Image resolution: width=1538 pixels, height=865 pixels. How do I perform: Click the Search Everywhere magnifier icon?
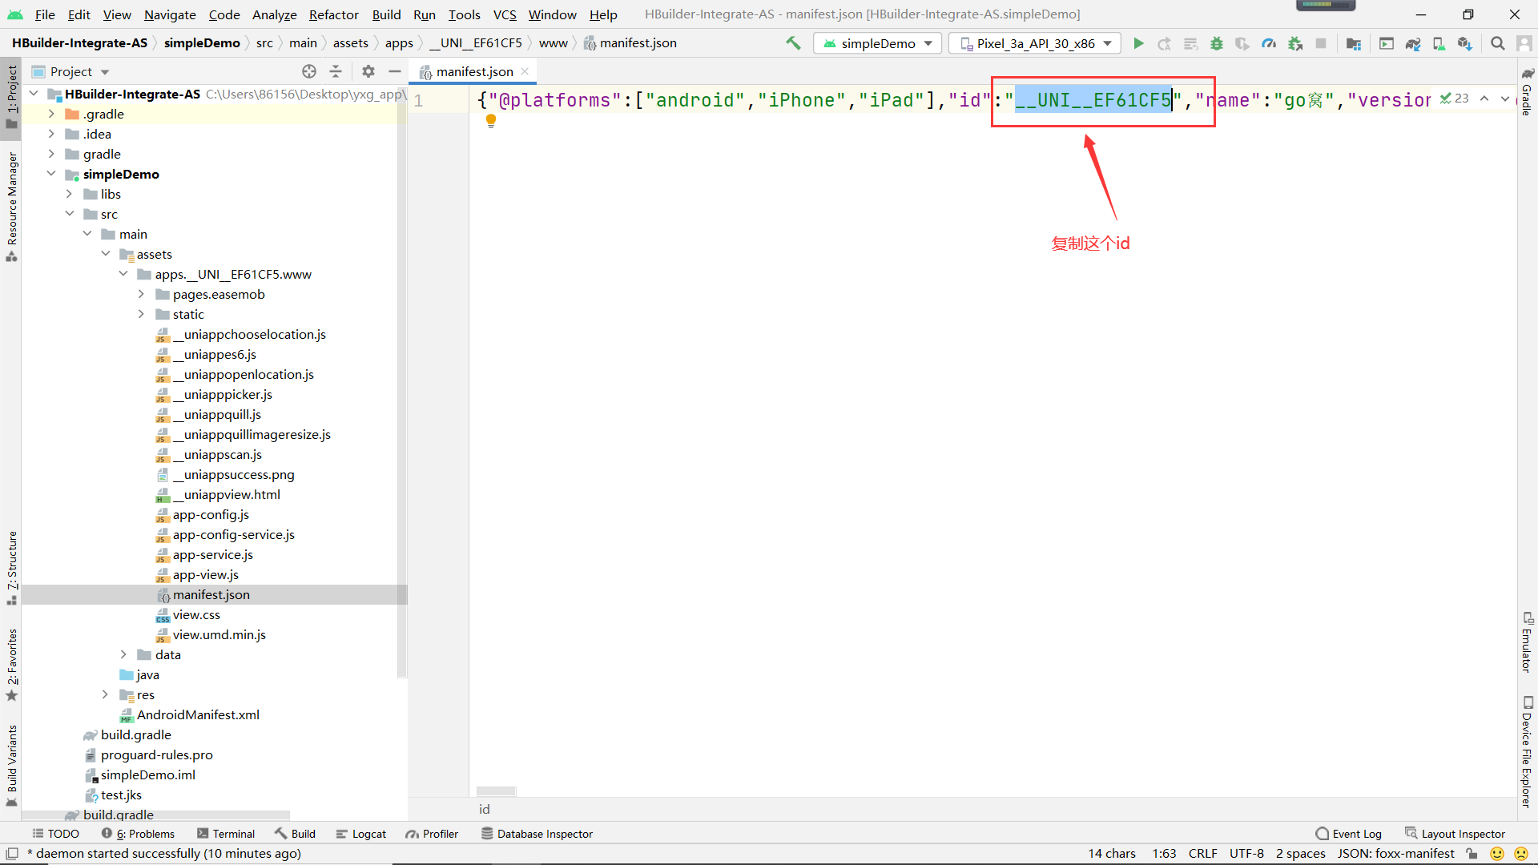(x=1497, y=43)
